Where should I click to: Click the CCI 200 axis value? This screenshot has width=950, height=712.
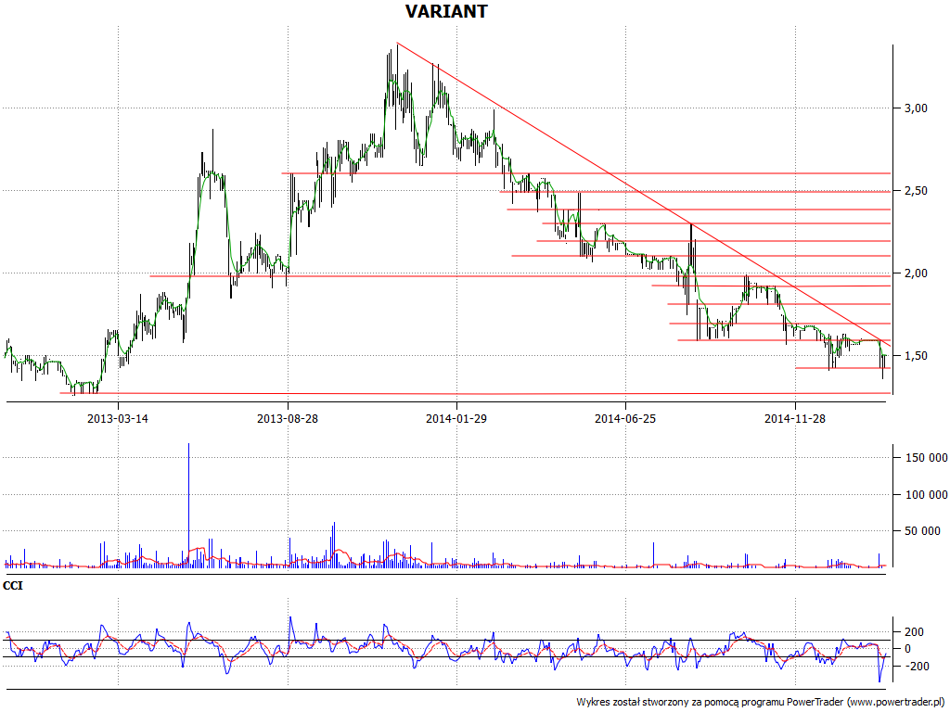pyautogui.click(x=914, y=631)
